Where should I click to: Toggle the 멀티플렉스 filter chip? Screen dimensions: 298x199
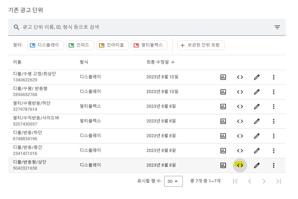[x=149, y=45]
